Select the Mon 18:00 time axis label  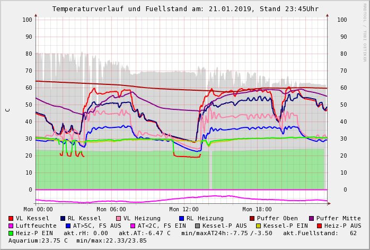tap(257, 209)
